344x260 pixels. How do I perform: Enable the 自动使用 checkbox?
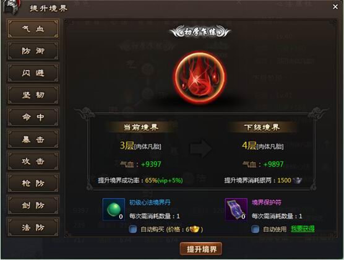[x=255, y=229]
